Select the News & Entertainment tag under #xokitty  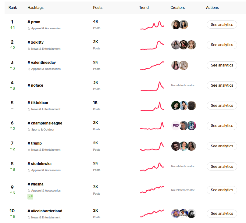(x=46, y=49)
